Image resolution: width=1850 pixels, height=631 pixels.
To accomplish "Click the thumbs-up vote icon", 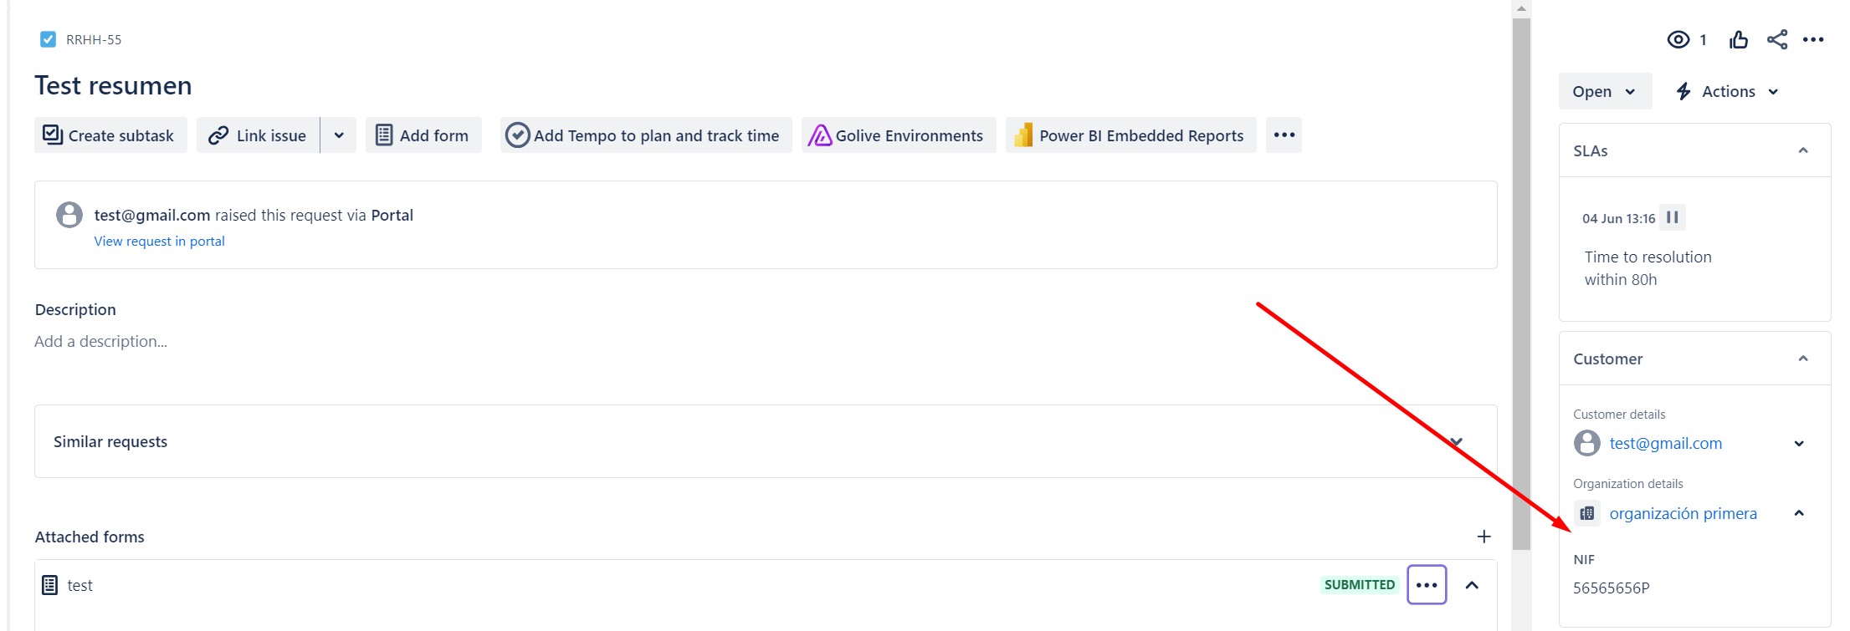I will [1739, 39].
